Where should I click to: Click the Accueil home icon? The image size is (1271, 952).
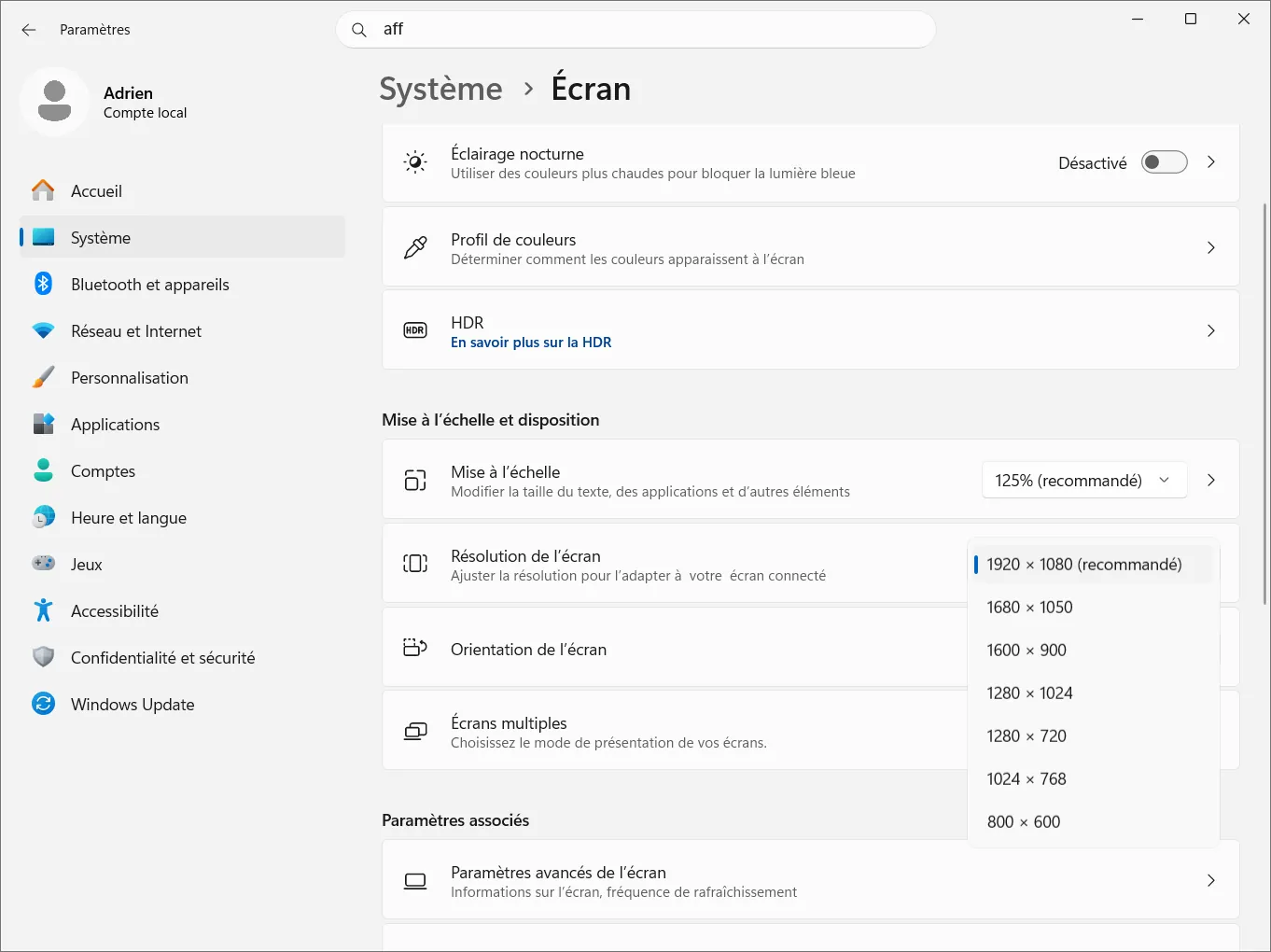[43, 190]
